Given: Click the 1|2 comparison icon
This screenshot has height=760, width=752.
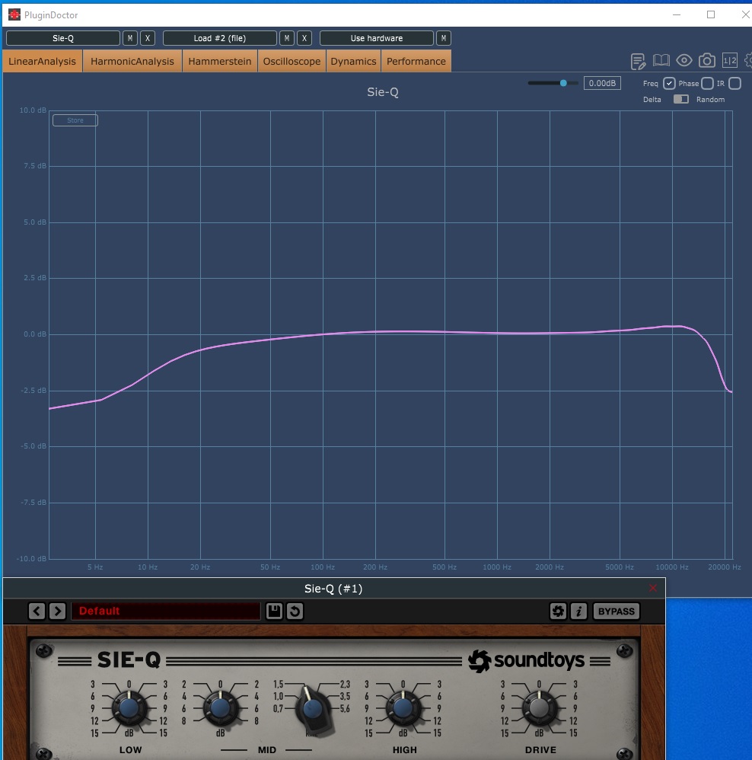Looking at the screenshot, I should pyautogui.click(x=729, y=61).
